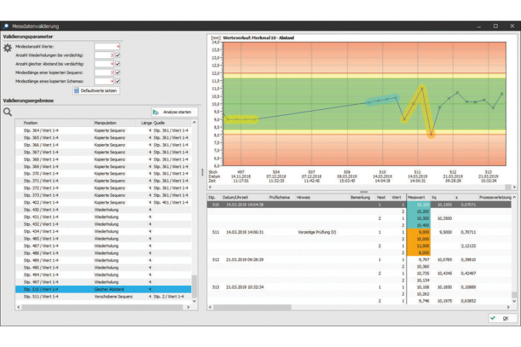
Task: Sort results by the Position column header
Action: point(55,123)
